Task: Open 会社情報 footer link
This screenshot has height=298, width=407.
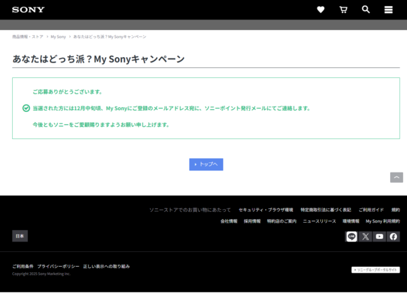Action: 229,221
